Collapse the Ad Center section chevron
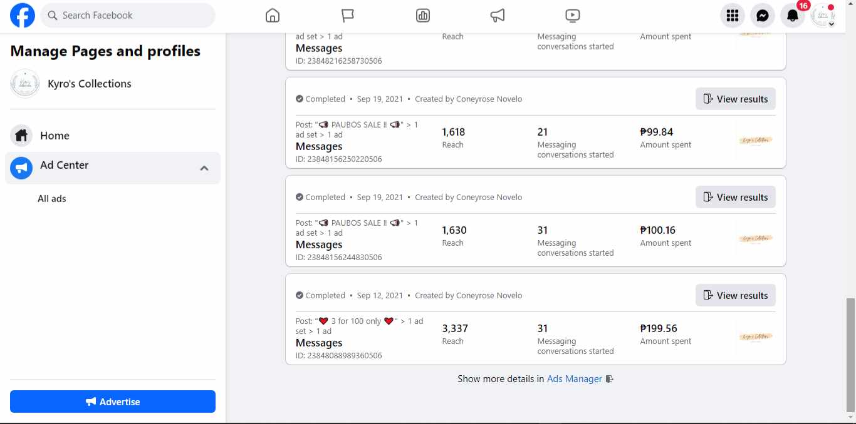The height and width of the screenshot is (424, 856). pos(204,168)
